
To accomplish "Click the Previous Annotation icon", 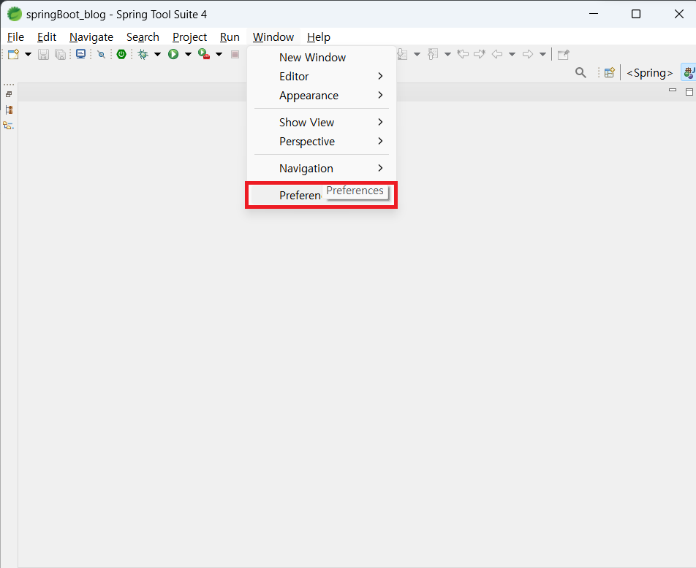I will click(x=433, y=54).
